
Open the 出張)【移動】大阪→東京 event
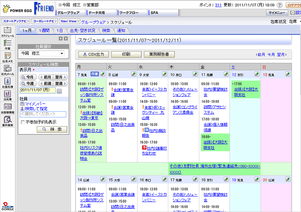(x=91, y=115)
